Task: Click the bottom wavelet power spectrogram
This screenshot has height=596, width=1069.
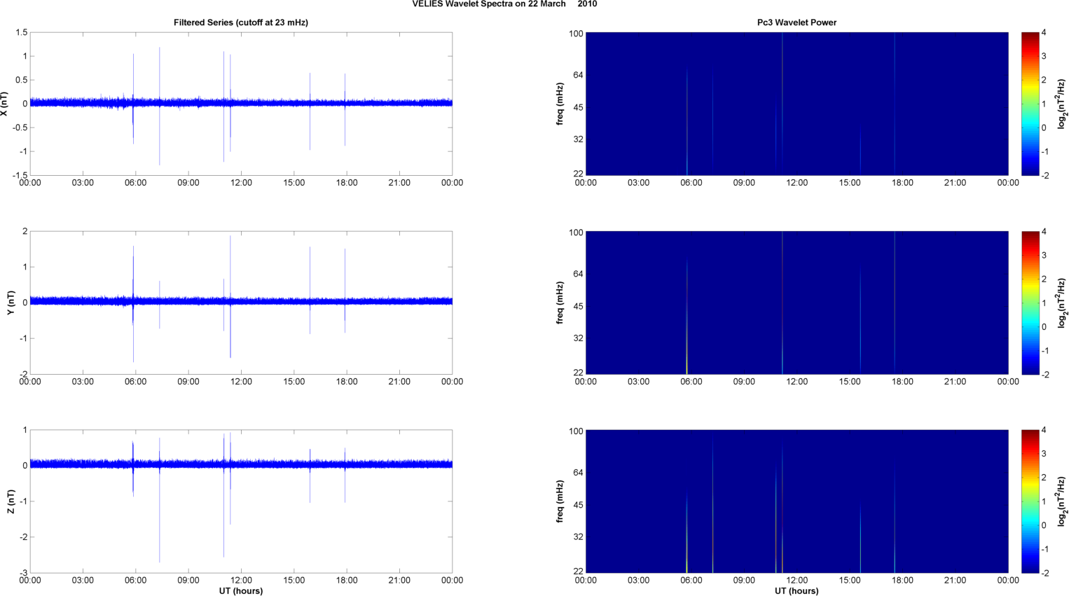Action: click(796, 501)
